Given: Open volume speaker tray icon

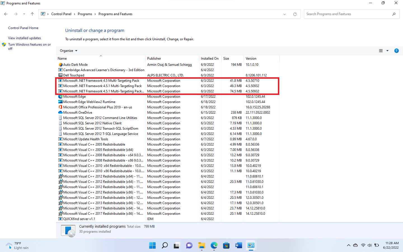Looking at the screenshot, I should point(369,245).
